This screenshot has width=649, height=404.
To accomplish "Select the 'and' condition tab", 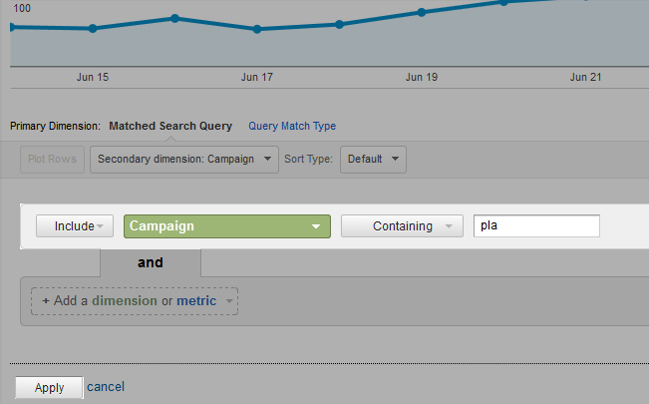I will pyautogui.click(x=150, y=263).
